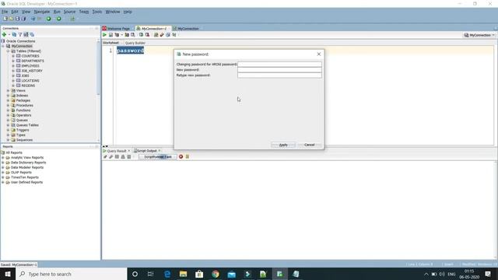Click the New password input field
Image resolution: width=498 pixels, height=280 pixels.
click(x=279, y=70)
